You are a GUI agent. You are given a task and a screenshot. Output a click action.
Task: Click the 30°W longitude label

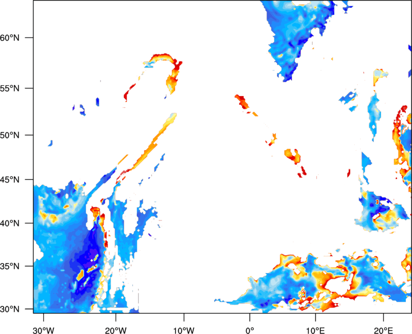43,330
